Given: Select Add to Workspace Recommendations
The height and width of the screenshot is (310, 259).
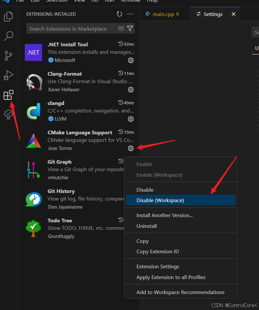Looking at the screenshot, I should [180, 292].
